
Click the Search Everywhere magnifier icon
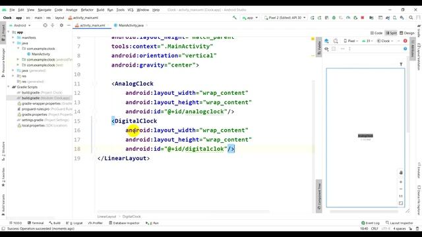pyautogui.click(x=411, y=18)
